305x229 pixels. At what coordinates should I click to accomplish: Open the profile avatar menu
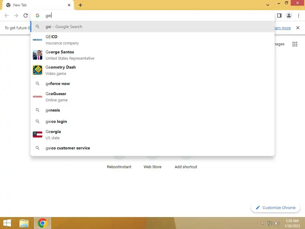(x=289, y=16)
